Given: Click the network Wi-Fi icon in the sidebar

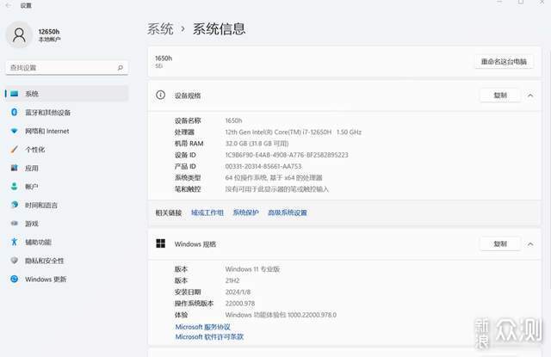Looking at the screenshot, I should 14,131.
